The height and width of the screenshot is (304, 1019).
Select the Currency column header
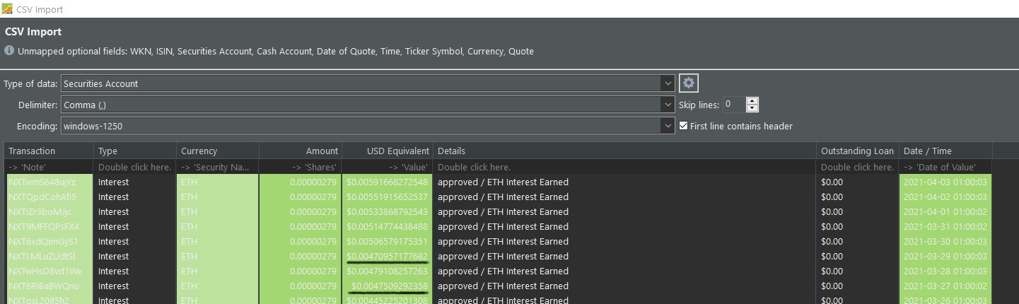click(x=218, y=151)
